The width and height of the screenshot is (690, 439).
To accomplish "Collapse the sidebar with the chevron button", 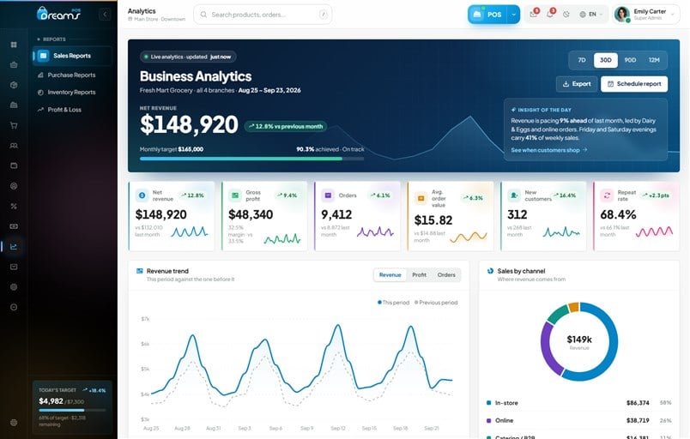I will pos(105,15).
